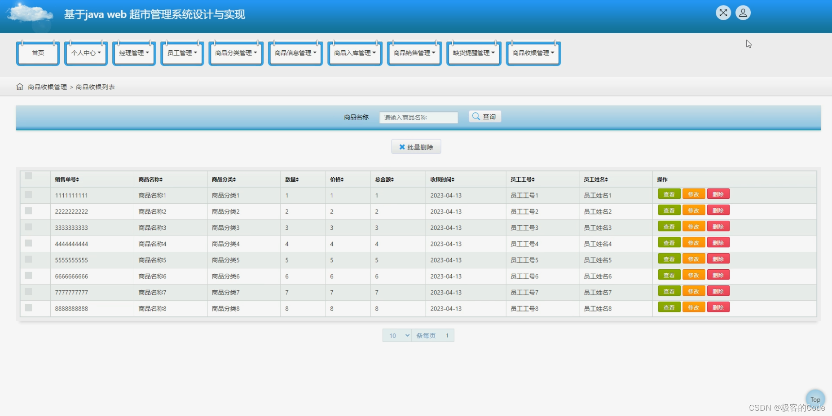Click 删除 for row 8888888888
Screen dimensions: 832x416
click(718, 307)
